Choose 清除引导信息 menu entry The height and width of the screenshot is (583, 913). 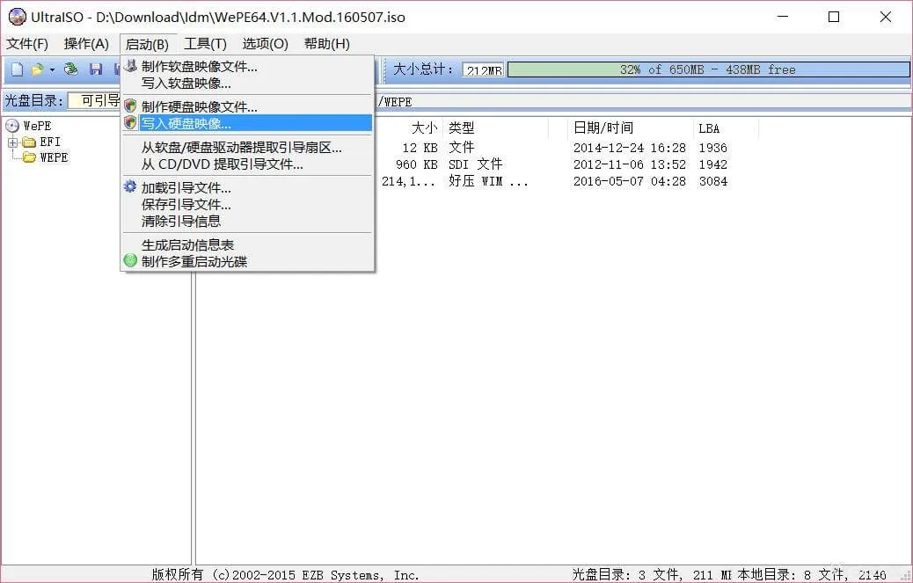point(247,221)
